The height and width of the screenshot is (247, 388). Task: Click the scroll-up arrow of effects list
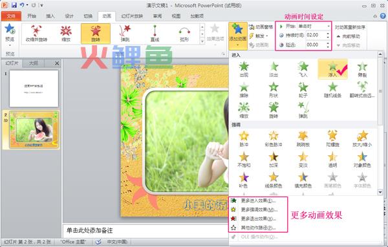pyautogui.click(x=380, y=55)
